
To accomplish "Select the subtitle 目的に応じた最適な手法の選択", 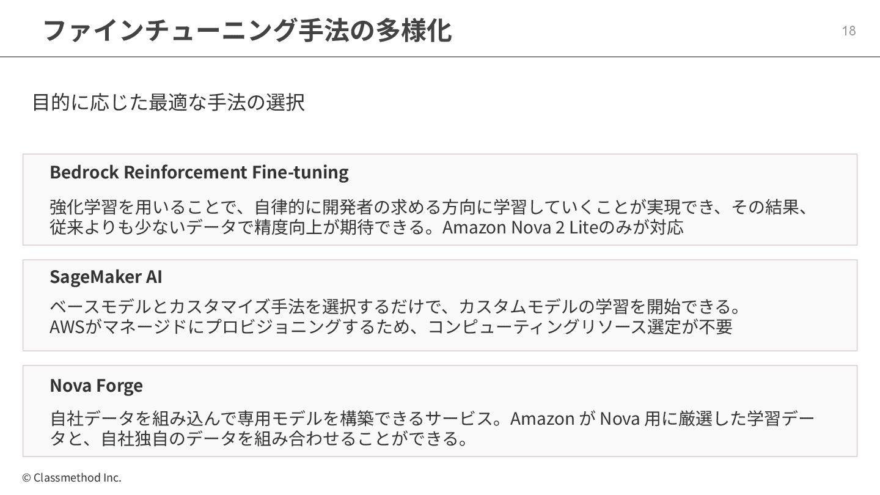I will click(168, 102).
